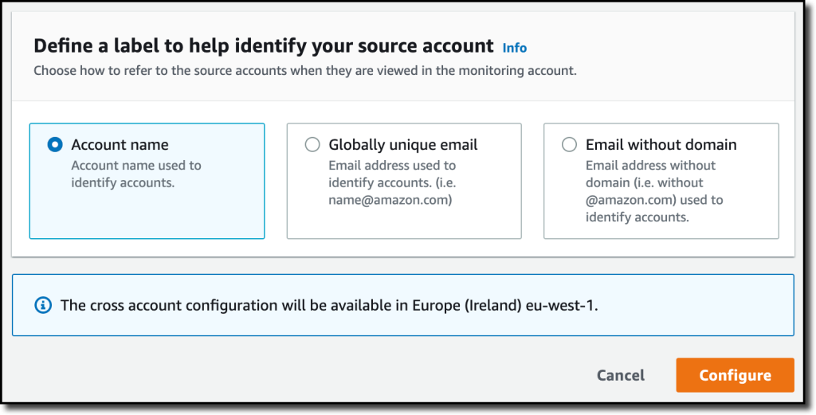Click the "Globally unique email" option title

[403, 145]
